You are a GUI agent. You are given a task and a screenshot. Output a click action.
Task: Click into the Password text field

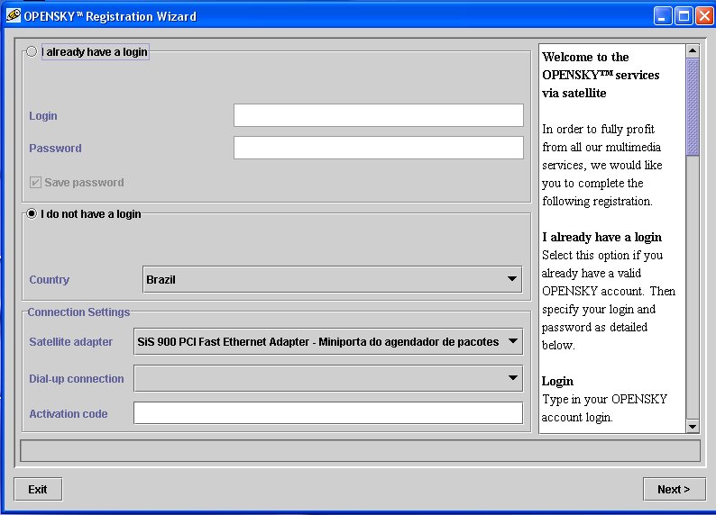pyautogui.click(x=379, y=148)
